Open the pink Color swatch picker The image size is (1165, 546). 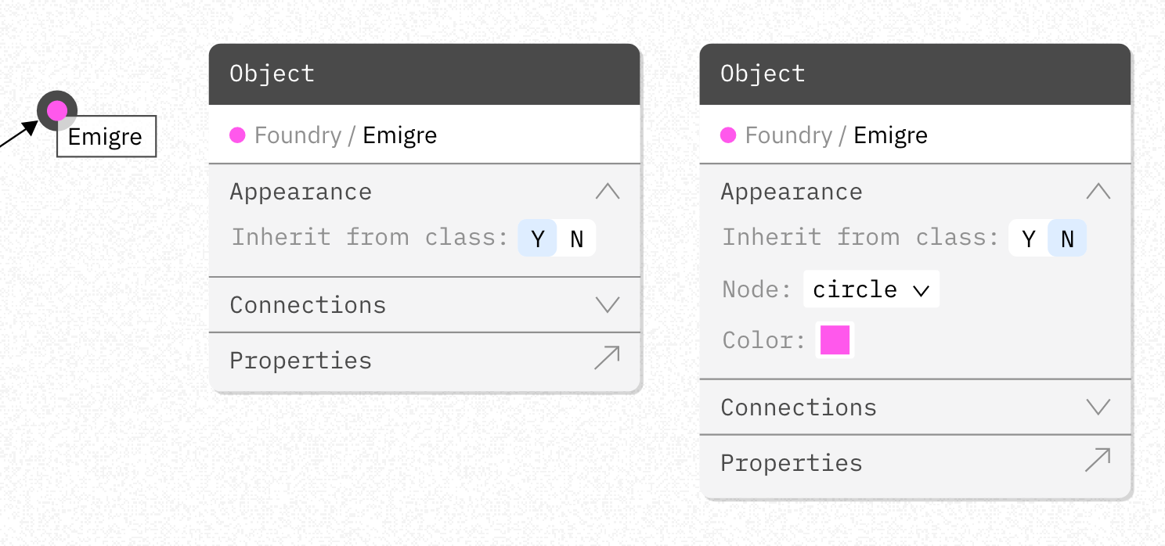(835, 340)
